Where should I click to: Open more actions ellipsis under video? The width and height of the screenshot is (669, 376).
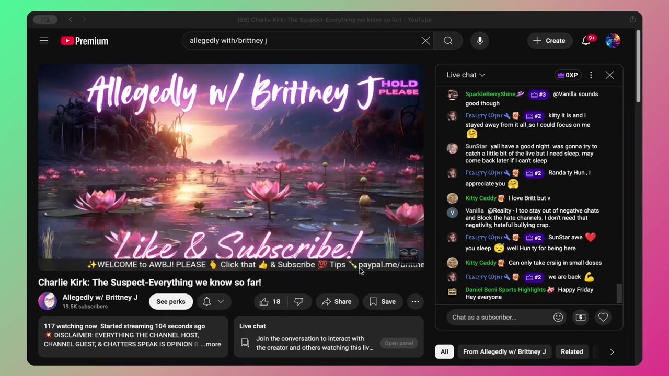point(416,302)
